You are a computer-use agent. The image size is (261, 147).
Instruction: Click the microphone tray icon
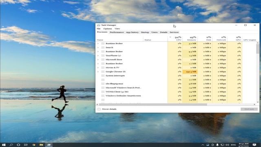pos(217,145)
